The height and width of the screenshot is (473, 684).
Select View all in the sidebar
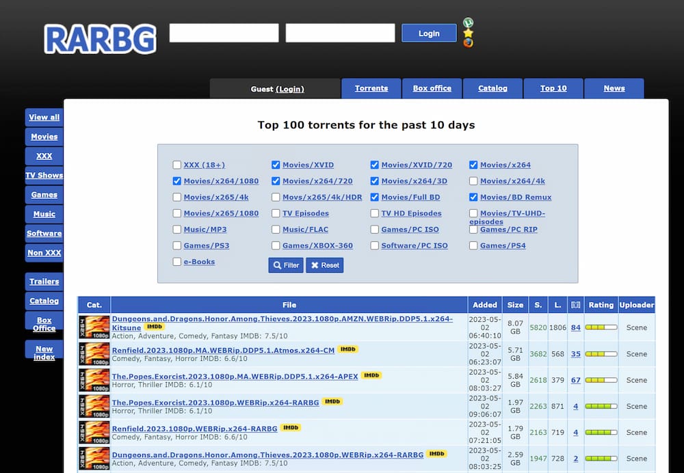[x=44, y=118]
